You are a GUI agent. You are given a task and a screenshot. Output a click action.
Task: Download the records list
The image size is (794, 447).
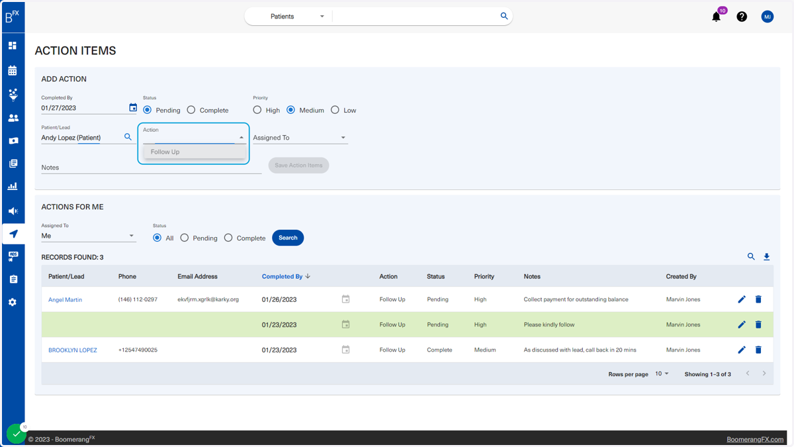point(767,256)
